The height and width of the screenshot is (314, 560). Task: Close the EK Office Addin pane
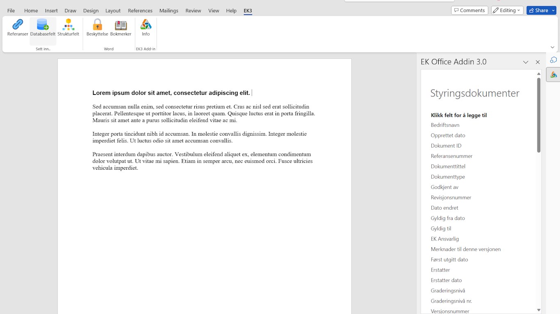coord(538,62)
